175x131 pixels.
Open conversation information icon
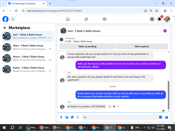[x=165, y=31]
